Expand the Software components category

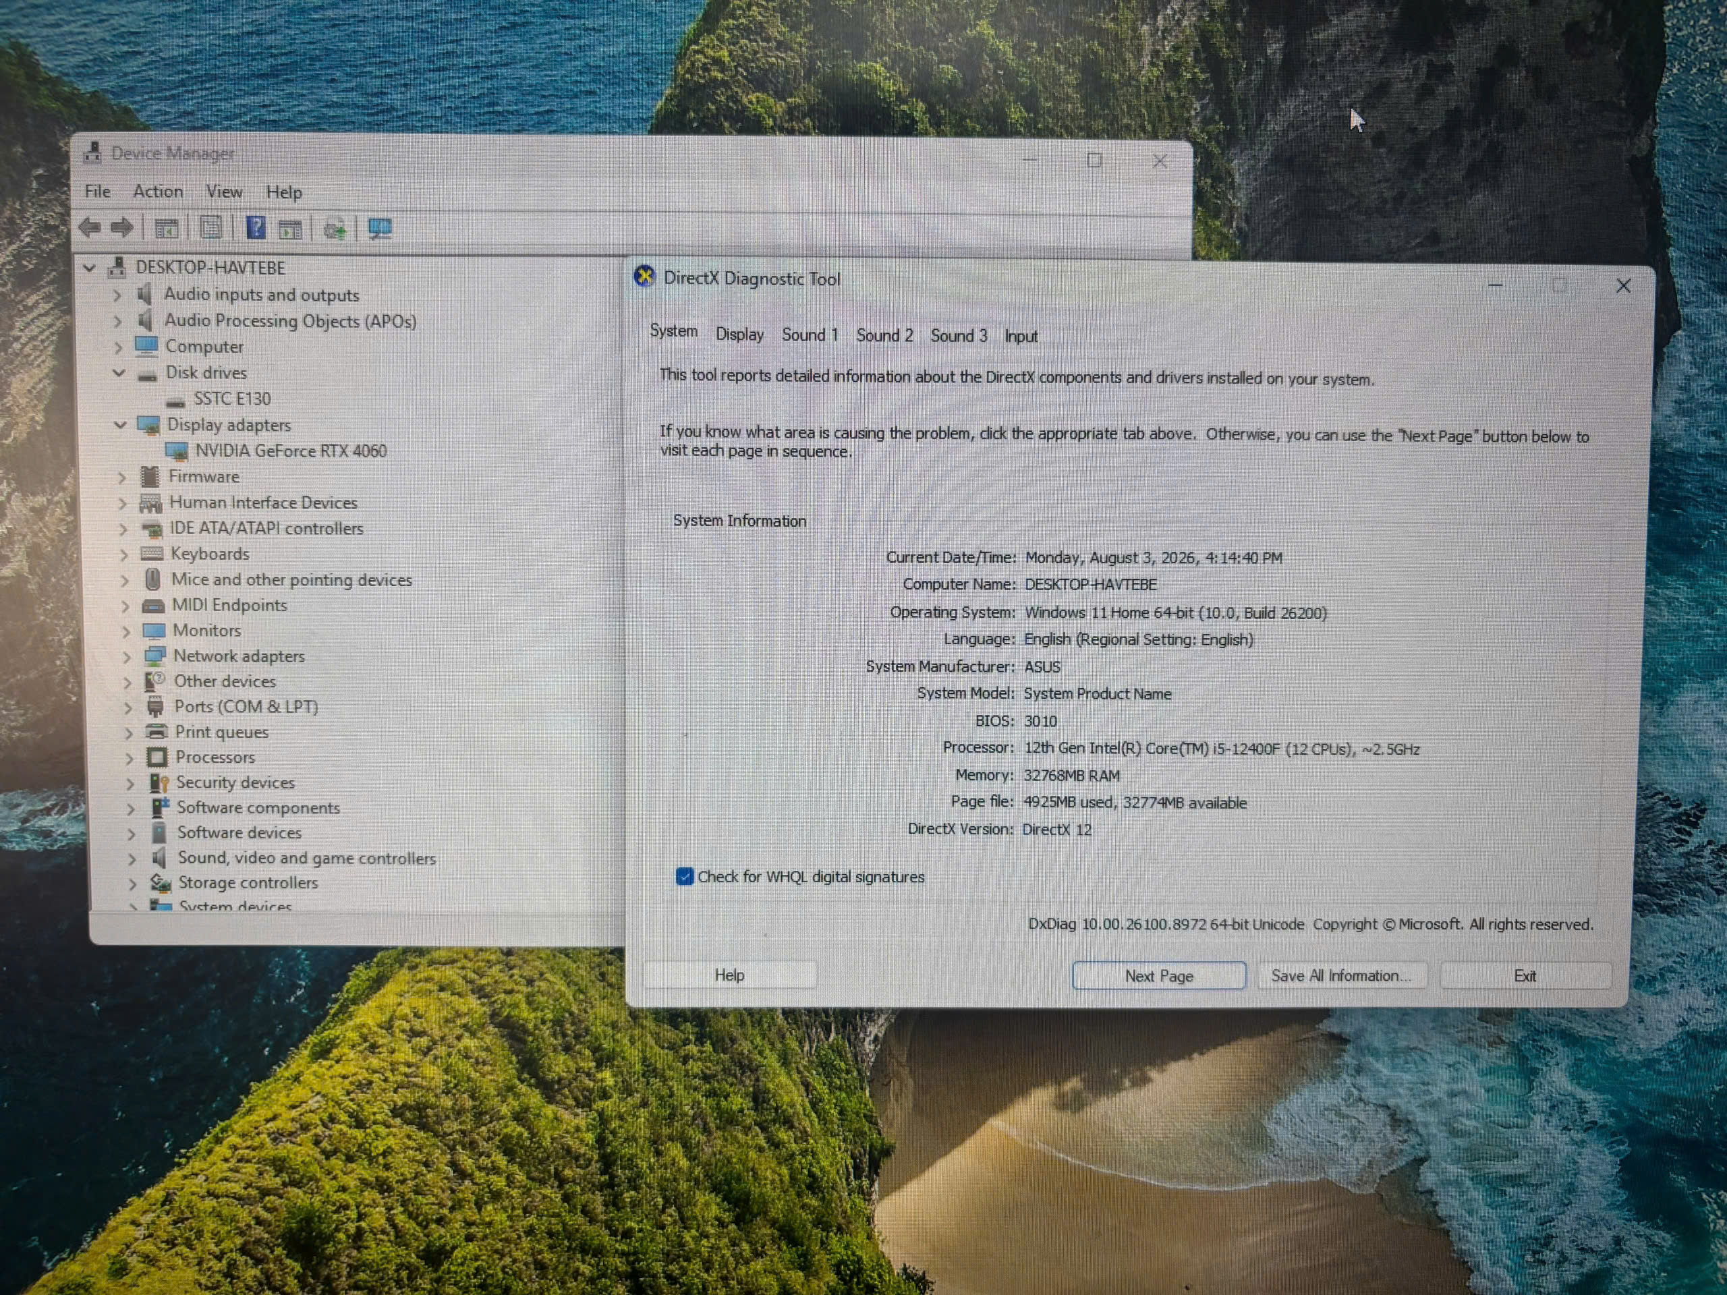coord(131,808)
